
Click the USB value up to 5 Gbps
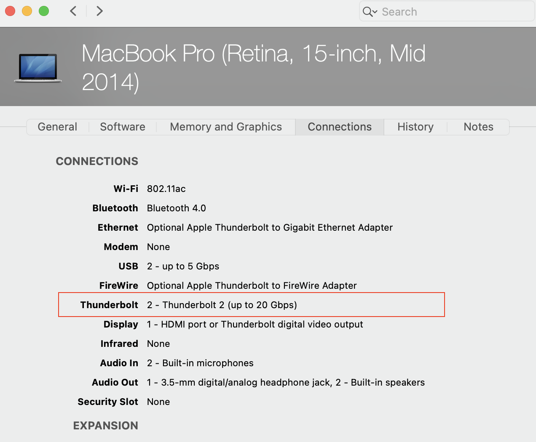pyautogui.click(x=183, y=266)
